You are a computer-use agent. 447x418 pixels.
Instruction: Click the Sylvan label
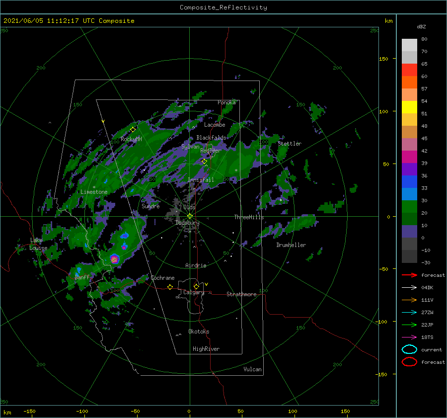click(x=190, y=147)
